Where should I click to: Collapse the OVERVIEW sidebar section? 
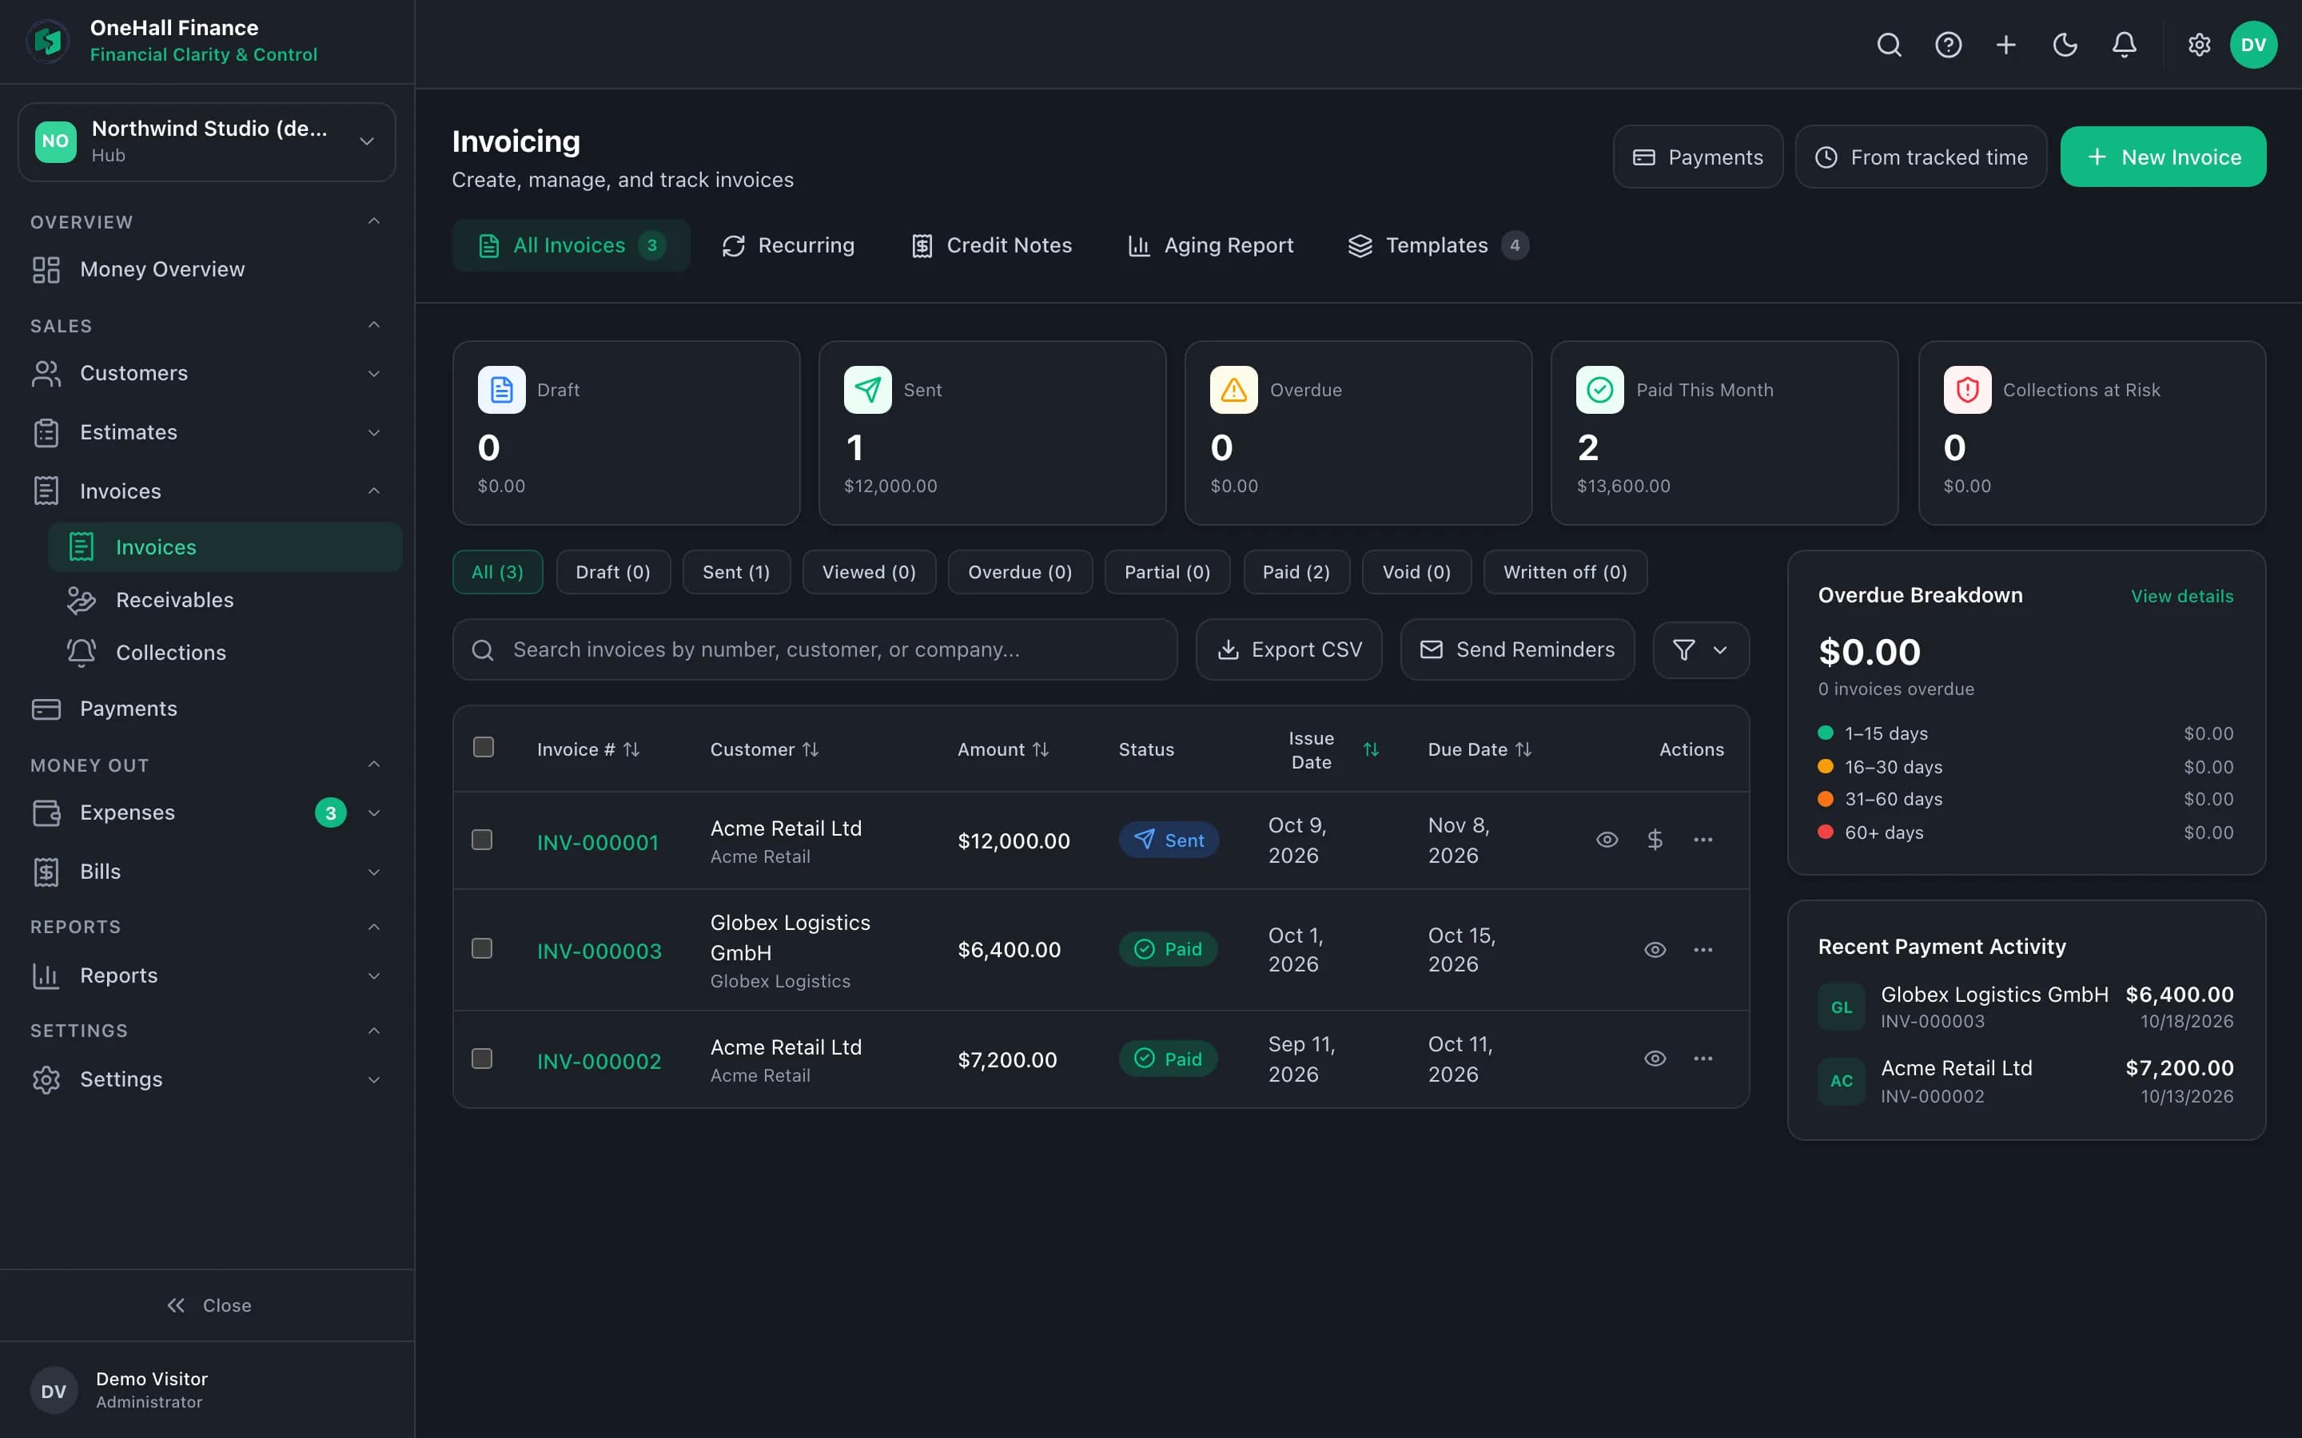click(374, 221)
